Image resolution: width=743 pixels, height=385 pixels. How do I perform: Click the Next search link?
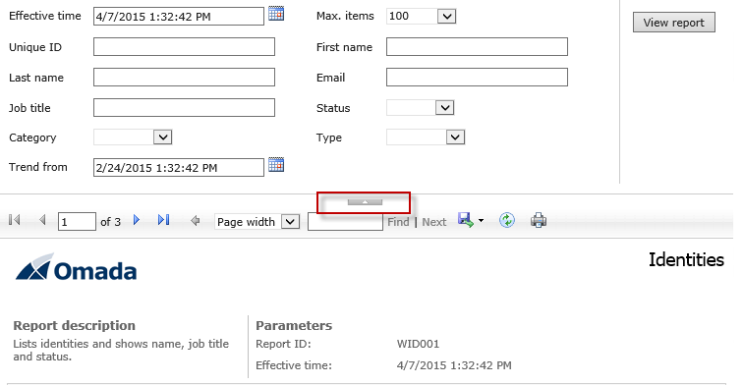pos(434,222)
